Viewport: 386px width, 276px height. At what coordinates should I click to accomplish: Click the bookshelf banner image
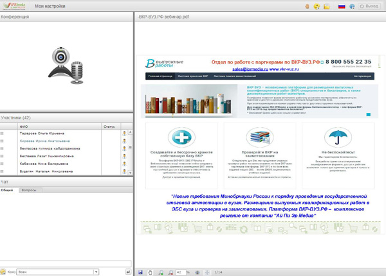coord(189,101)
